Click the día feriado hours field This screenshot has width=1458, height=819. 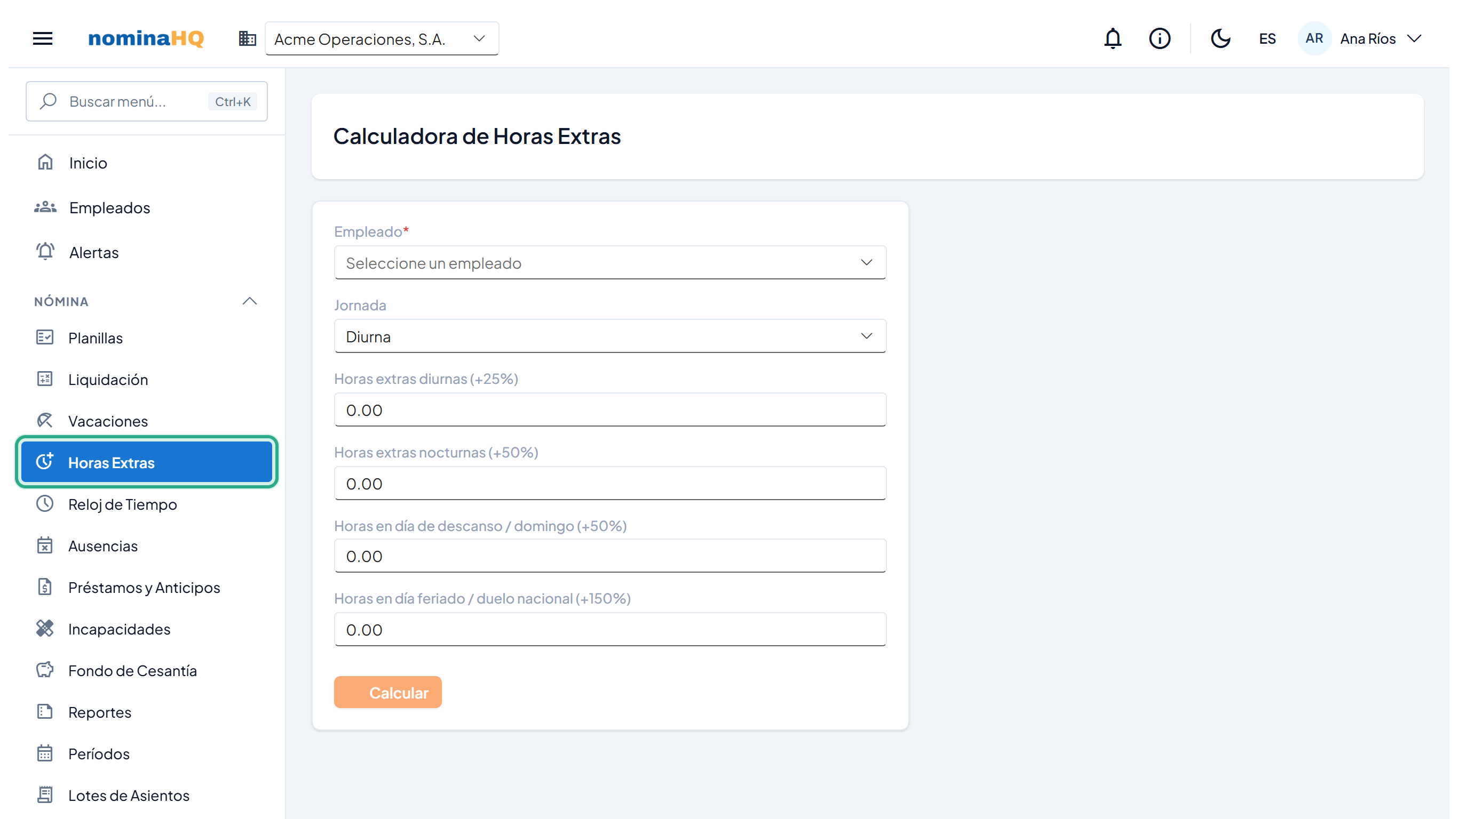click(x=610, y=630)
